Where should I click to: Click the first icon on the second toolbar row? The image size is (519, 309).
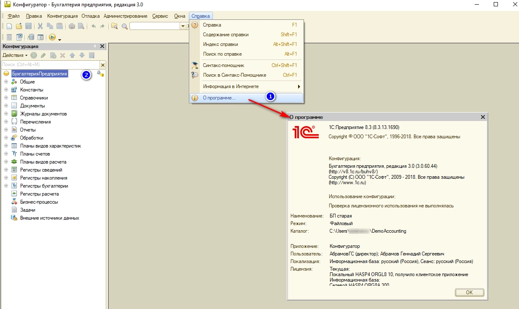(x=9, y=37)
